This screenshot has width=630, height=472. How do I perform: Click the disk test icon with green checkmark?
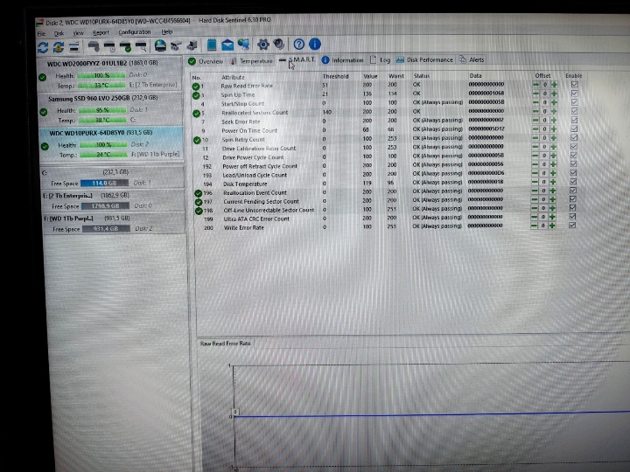click(x=125, y=46)
